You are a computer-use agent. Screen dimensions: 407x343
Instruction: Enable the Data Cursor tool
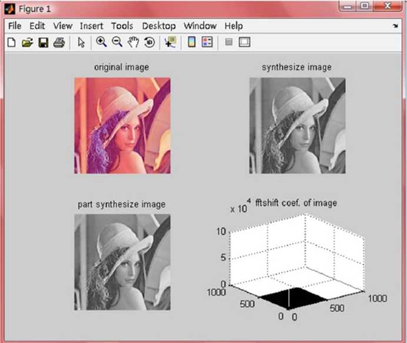point(171,42)
